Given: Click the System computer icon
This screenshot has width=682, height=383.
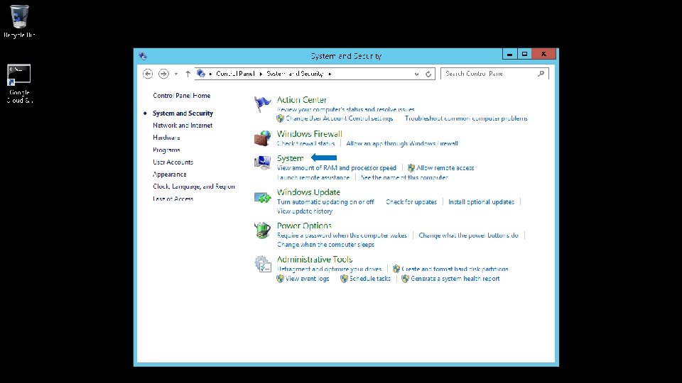Looking at the screenshot, I should coord(262,162).
